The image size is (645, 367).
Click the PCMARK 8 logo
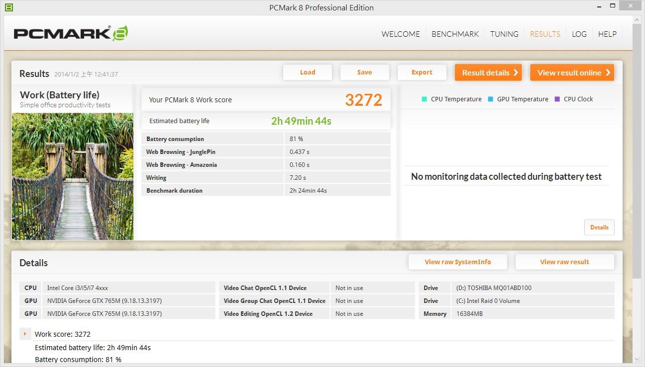click(x=71, y=33)
